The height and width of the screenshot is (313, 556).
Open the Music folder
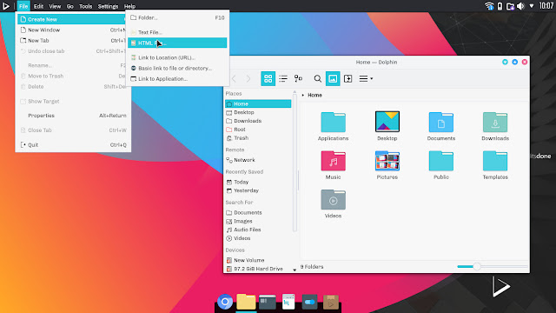tap(333, 165)
